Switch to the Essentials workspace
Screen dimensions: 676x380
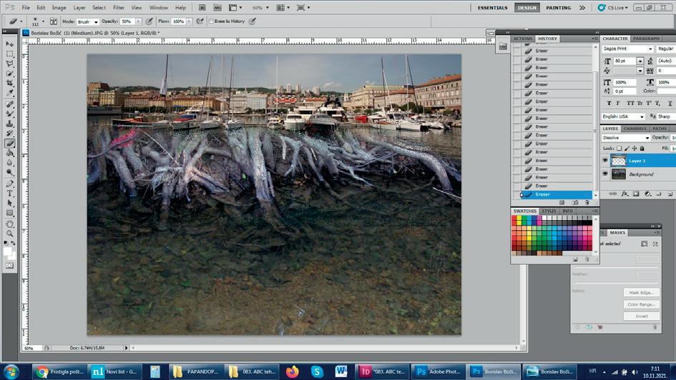(x=492, y=8)
